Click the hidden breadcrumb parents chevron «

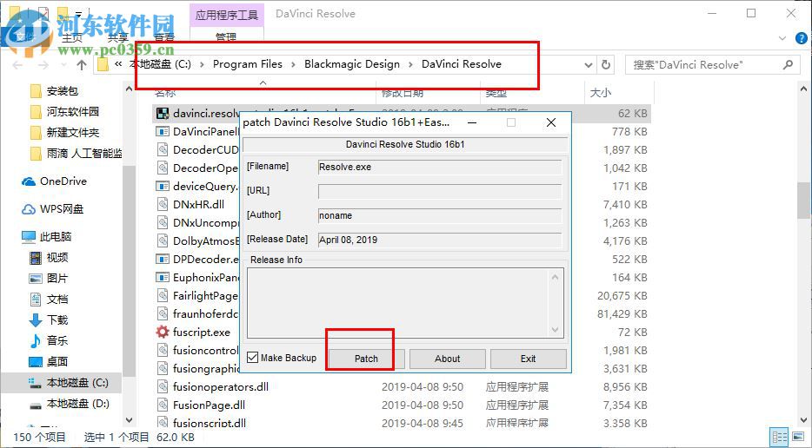tap(118, 64)
